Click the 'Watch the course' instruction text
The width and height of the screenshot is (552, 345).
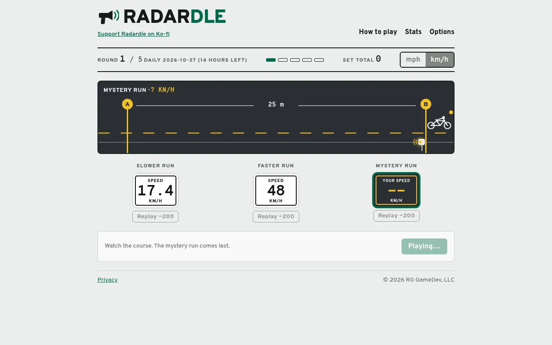point(167,246)
